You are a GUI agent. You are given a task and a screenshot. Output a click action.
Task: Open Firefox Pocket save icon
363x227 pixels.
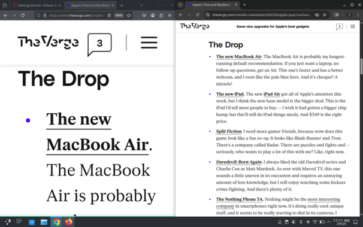coord(144,15)
